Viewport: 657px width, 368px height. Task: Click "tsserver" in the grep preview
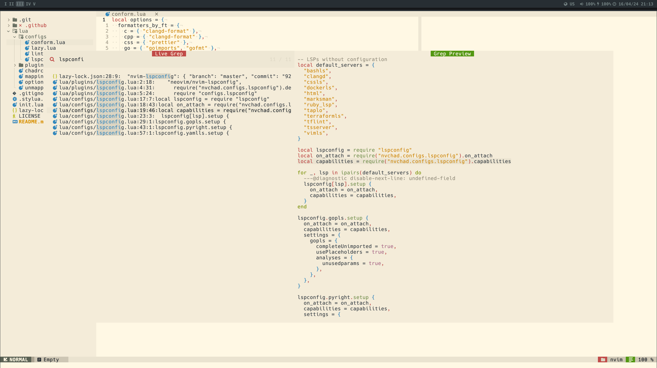[319, 127]
